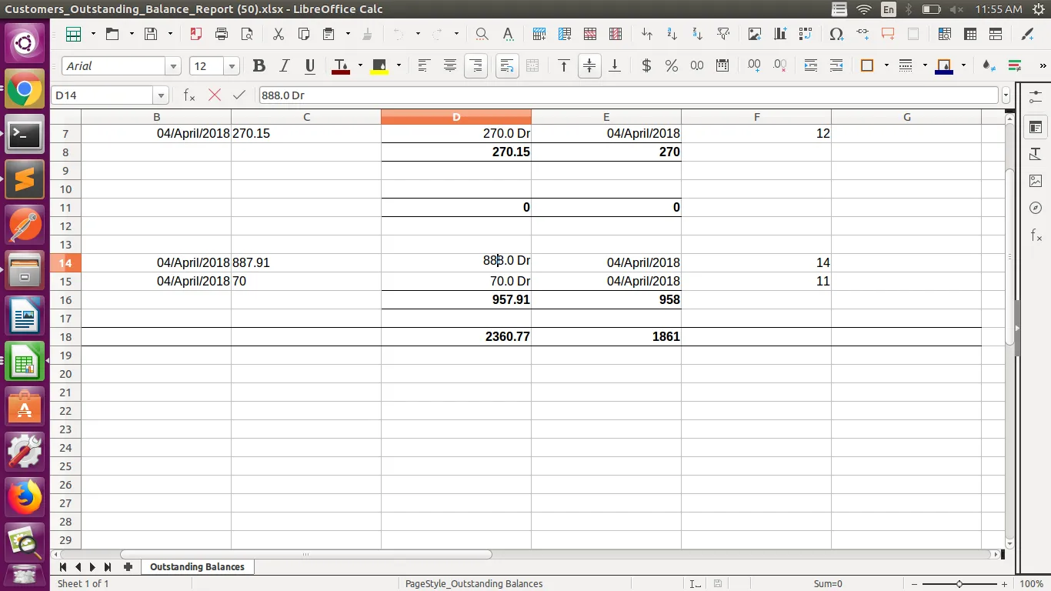
Task: Apply the yellow highlighting color
Action: 379,66
